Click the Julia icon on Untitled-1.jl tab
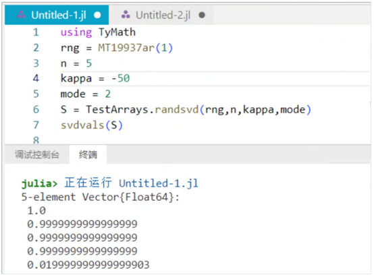The width and height of the screenshot is (374, 279). click(21, 15)
